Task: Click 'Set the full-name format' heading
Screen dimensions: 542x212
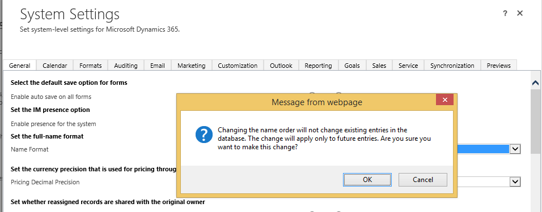Action: [47, 136]
